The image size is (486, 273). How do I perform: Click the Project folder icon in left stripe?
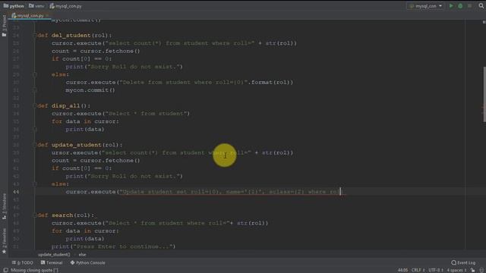pos(4,35)
